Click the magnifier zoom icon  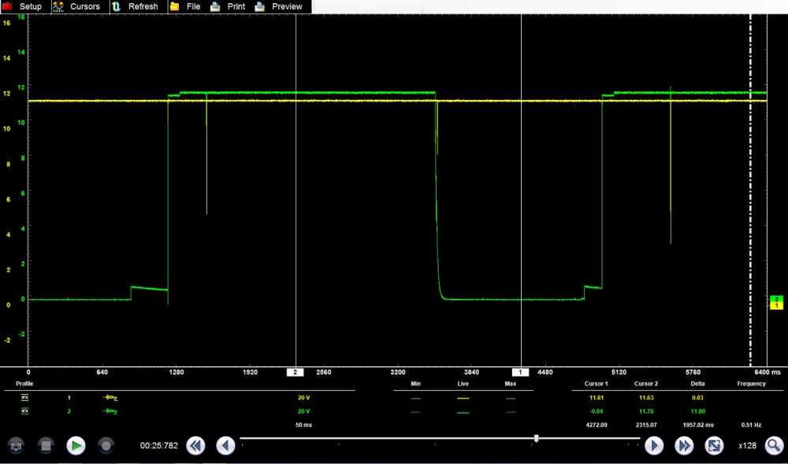coord(774,446)
